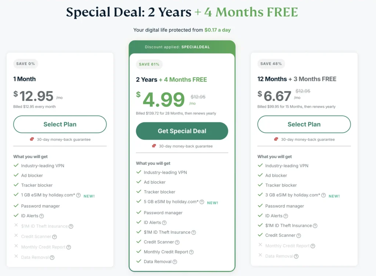Click the $0.17 a day text
The height and width of the screenshot is (276, 376).
(x=217, y=30)
